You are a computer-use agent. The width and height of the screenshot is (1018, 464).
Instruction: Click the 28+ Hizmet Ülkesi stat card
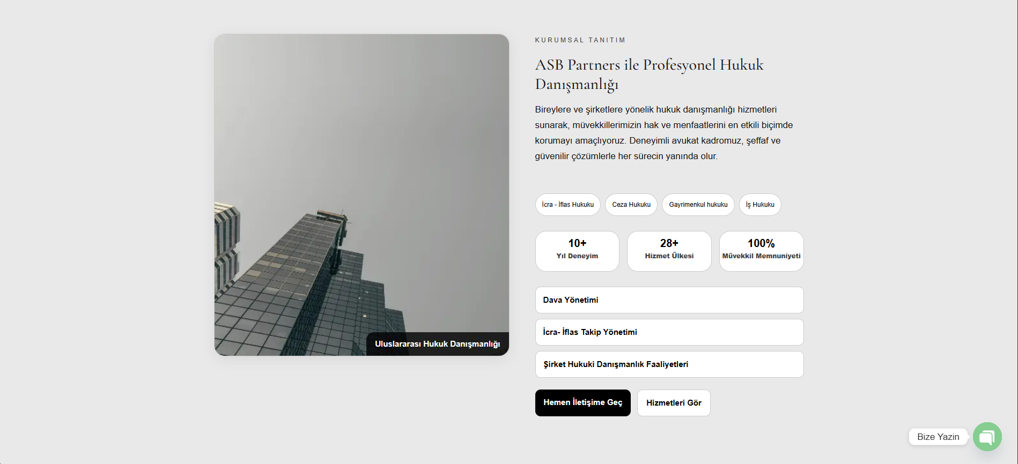pos(669,251)
